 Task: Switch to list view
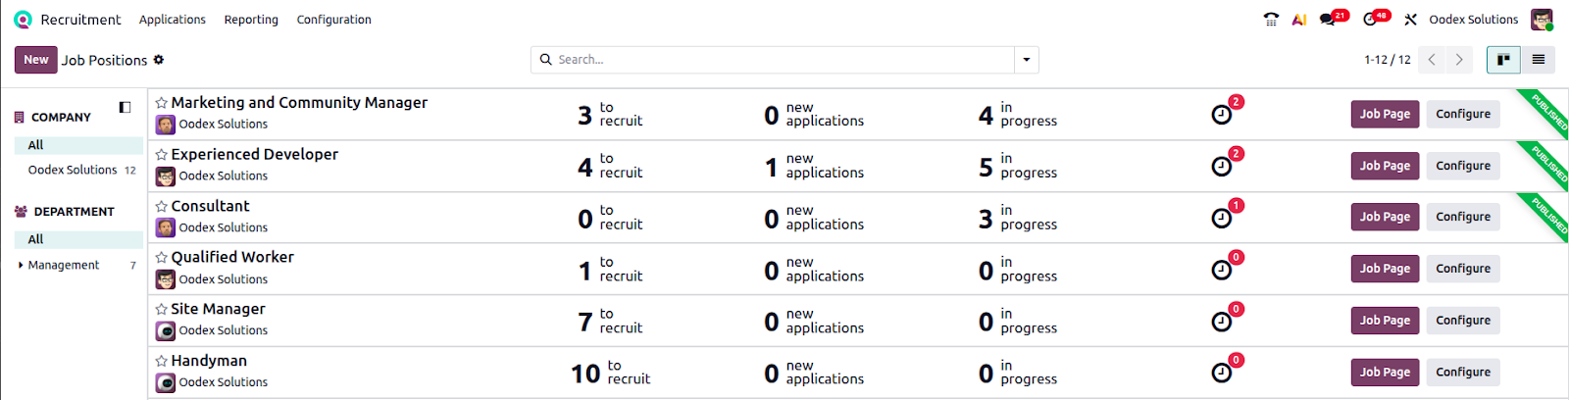pyautogui.click(x=1538, y=60)
